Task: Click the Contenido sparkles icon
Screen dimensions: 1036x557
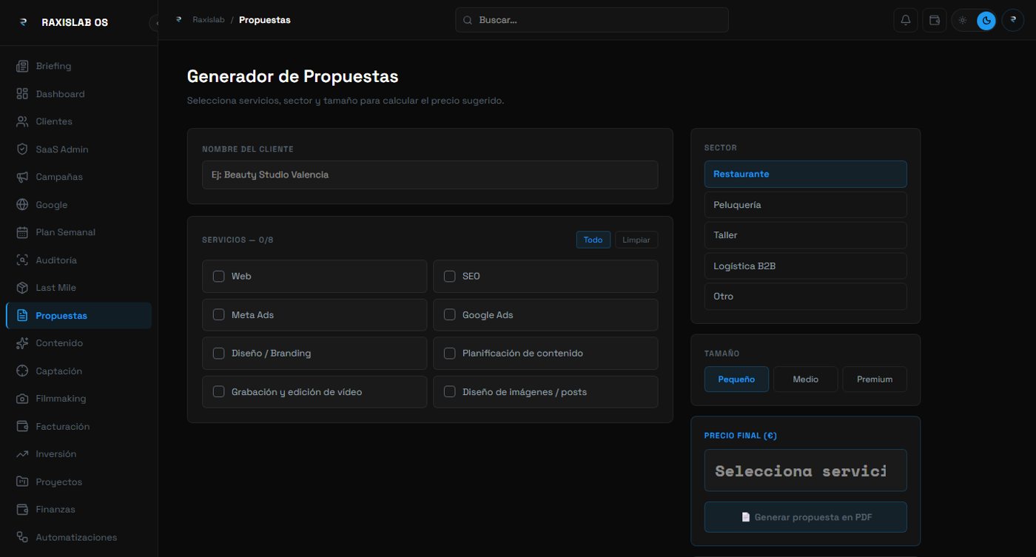Action: pyautogui.click(x=22, y=343)
